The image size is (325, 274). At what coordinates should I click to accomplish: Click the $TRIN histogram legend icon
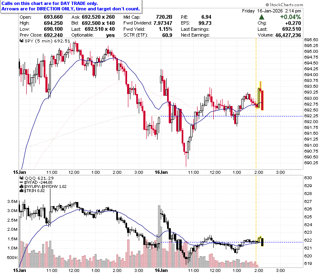(x=21, y=191)
